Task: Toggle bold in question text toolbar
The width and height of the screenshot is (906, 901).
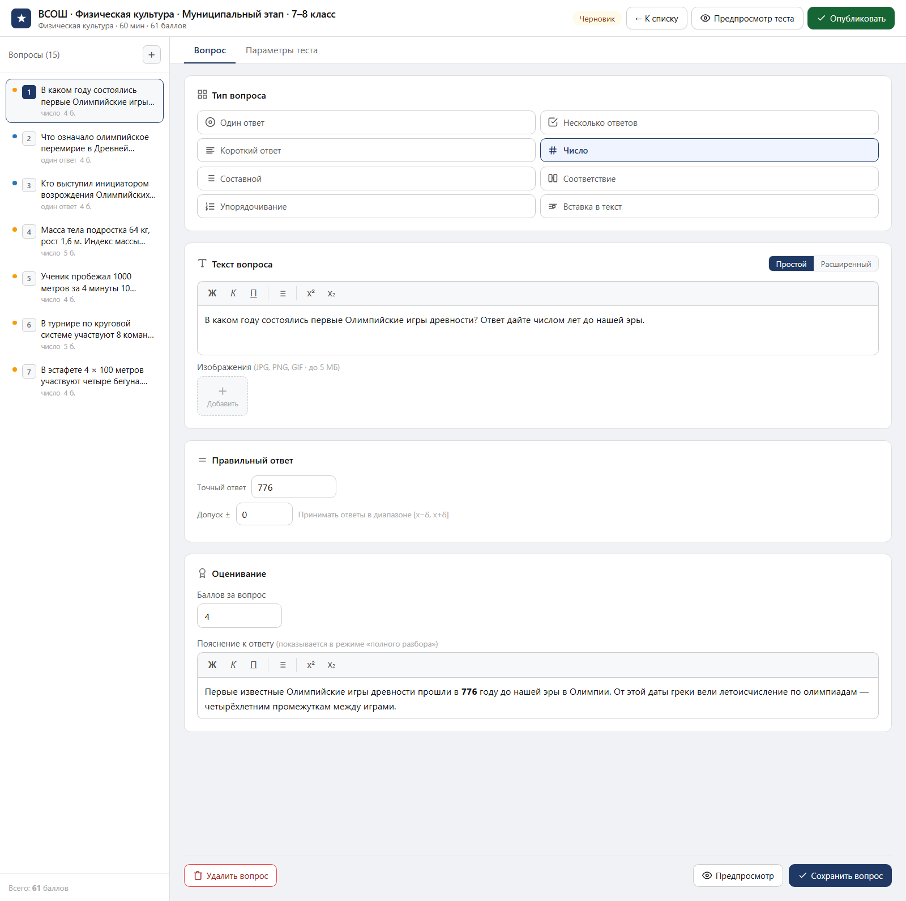Action: pos(212,294)
